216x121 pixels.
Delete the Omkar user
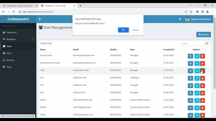[x=202, y=108]
